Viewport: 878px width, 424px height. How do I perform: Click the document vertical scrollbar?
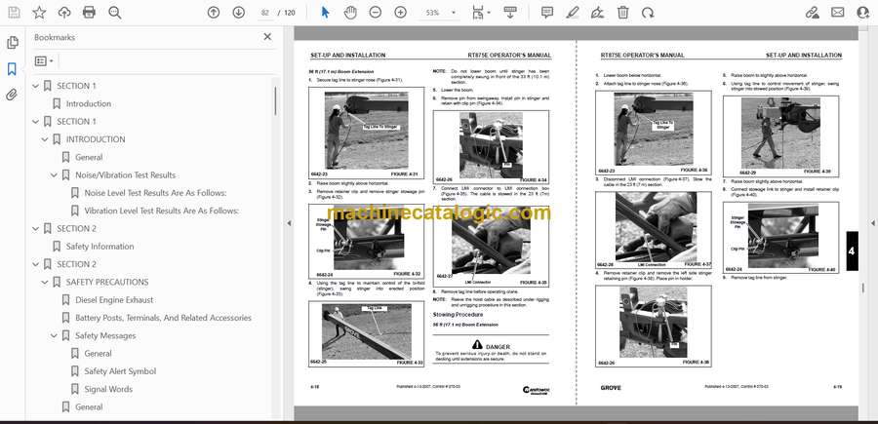(862, 287)
